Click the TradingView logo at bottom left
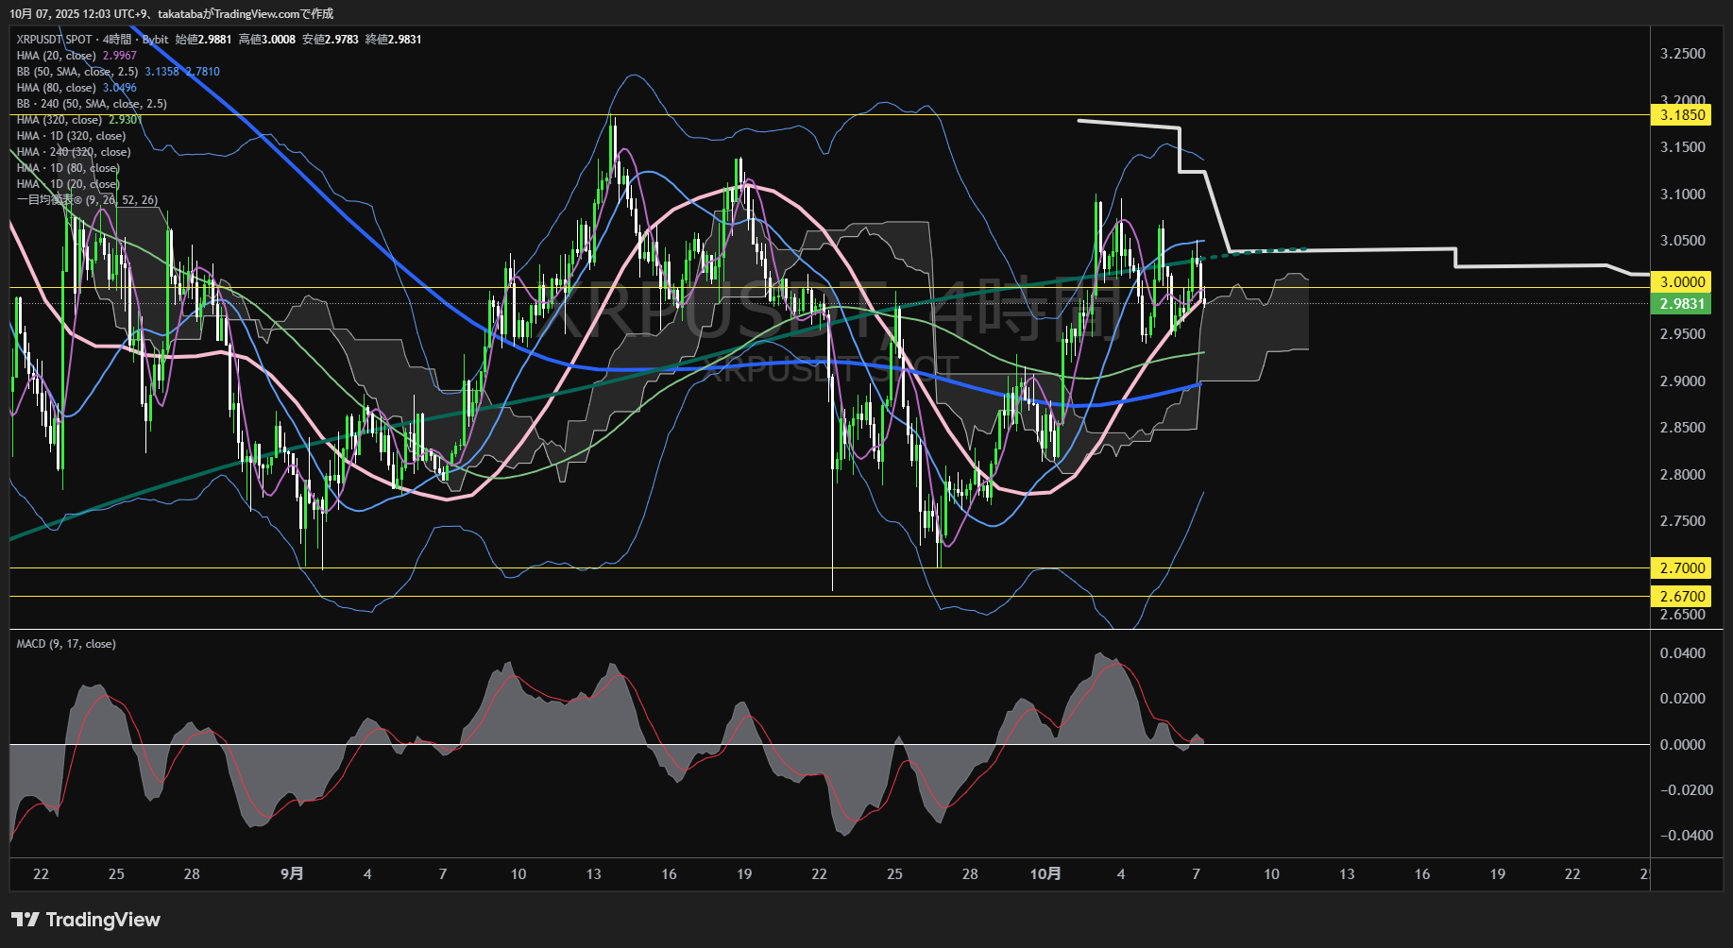The image size is (1733, 948). pos(86,920)
